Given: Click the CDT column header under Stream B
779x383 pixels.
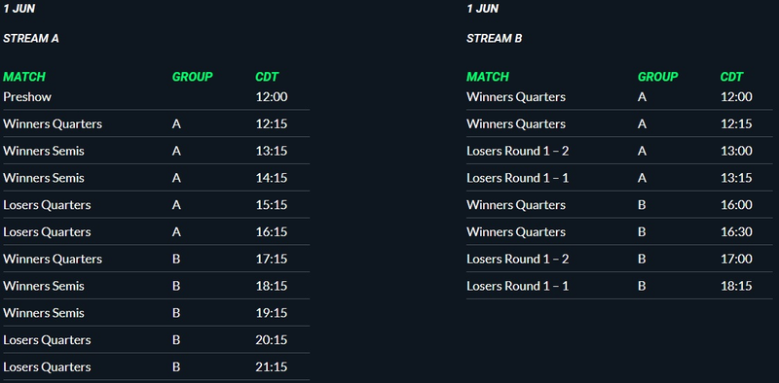Looking at the screenshot, I should point(732,77).
